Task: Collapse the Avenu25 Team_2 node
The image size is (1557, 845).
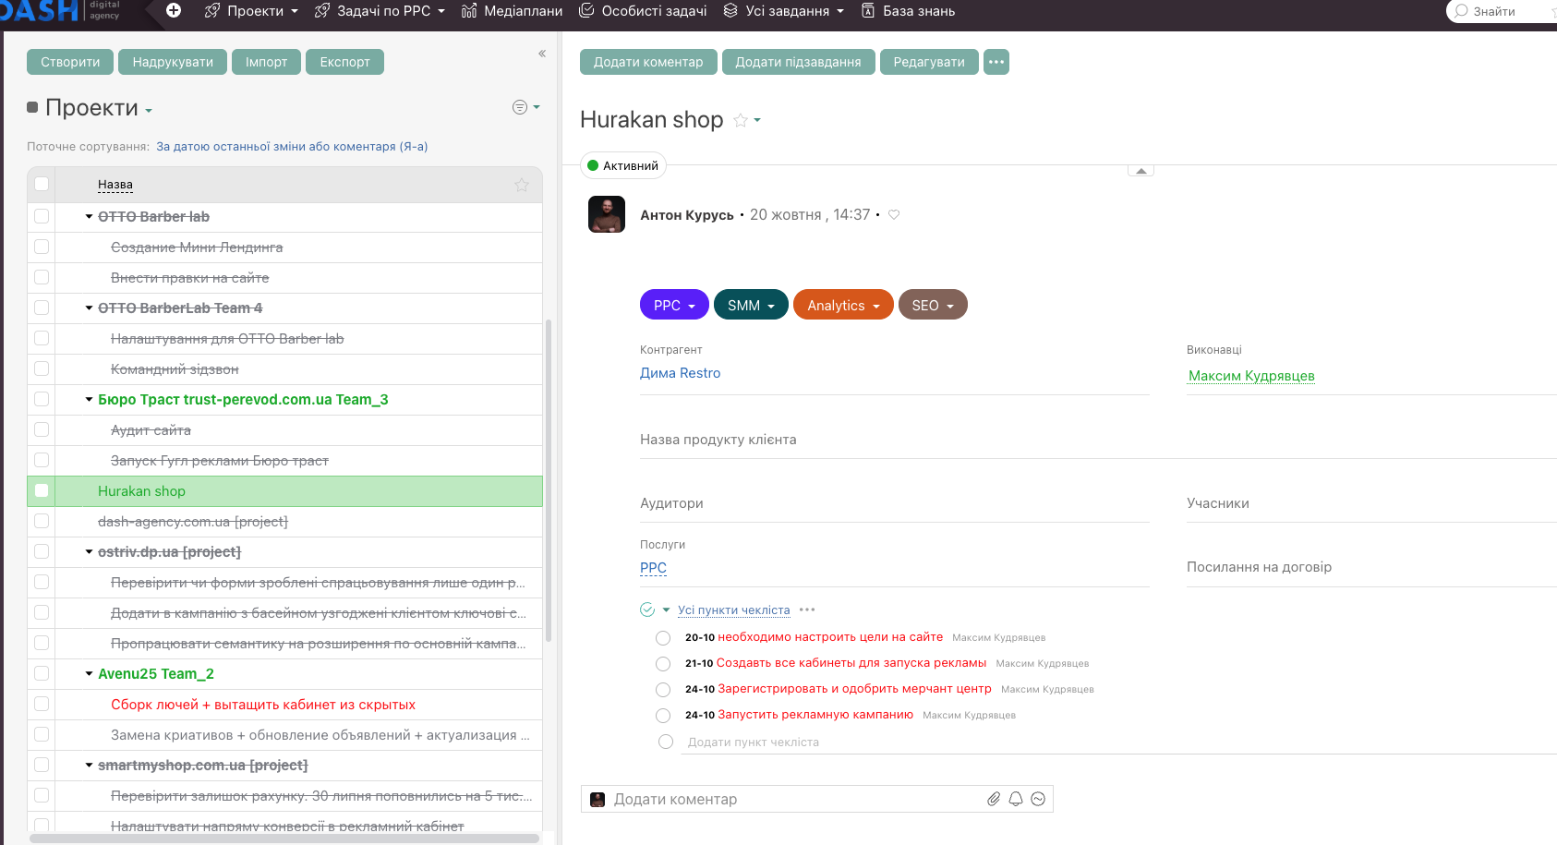Action: pos(90,674)
